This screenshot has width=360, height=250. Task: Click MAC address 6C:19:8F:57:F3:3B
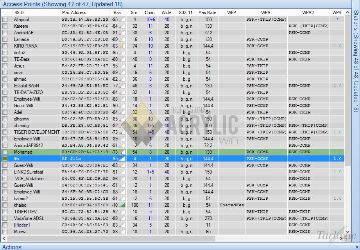coord(85,46)
